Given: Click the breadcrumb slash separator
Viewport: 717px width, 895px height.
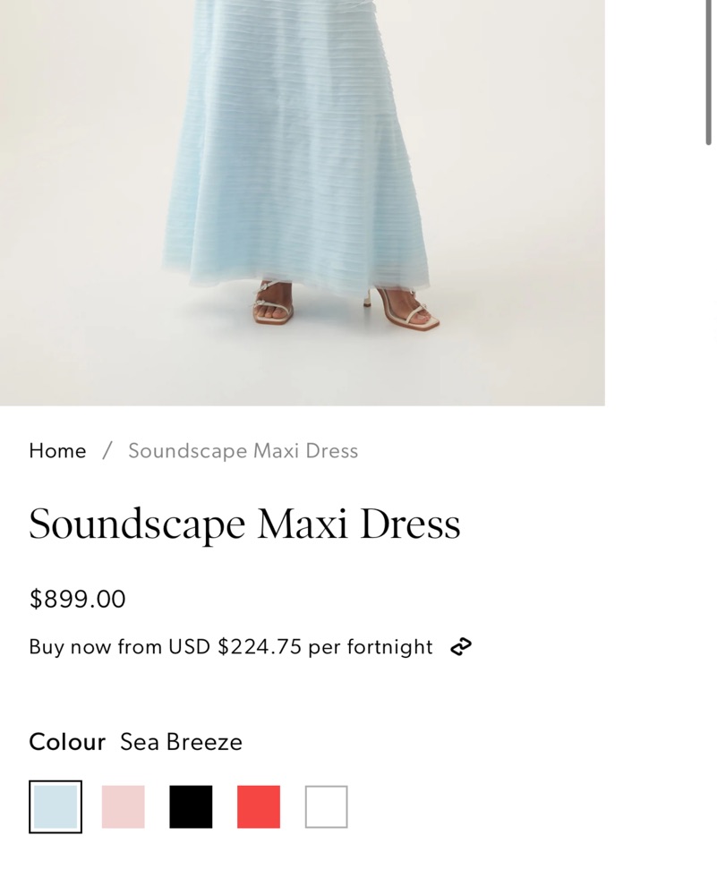Looking at the screenshot, I should point(107,451).
